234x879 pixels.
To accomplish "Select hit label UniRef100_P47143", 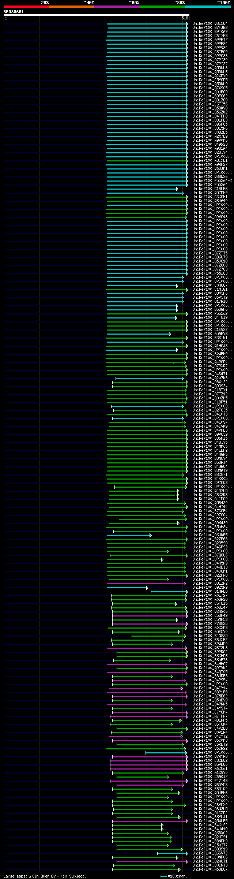I will pyautogui.click(x=210, y=781).
